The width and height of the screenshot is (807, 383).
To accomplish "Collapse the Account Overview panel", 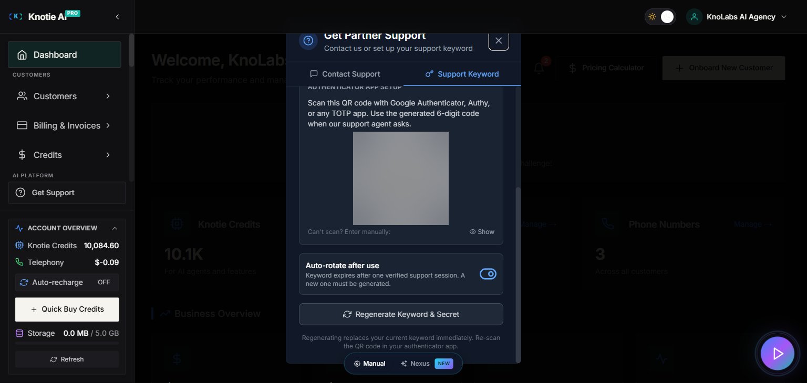I will pyautogui.click(x=115, y=228).
